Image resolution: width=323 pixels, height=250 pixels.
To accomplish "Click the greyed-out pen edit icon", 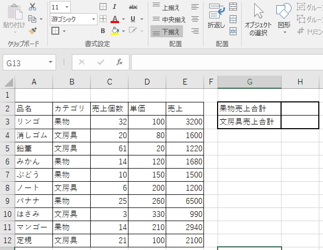I will click(x=133, y=30).
